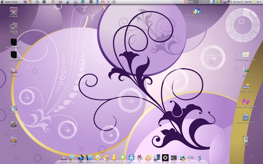The height and width of the screenshot is (164, 263).
Task: Switch to the second workspace in pager
Action: (196, 2)
